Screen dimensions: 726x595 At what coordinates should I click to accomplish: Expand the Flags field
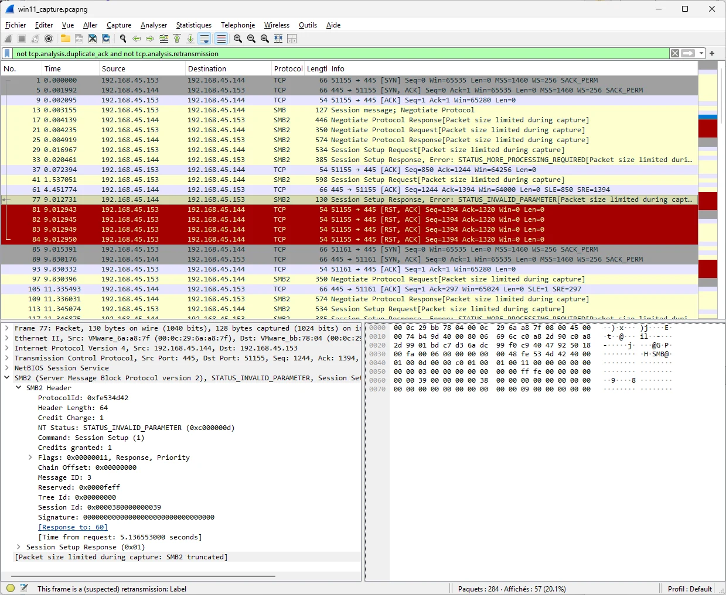[30, 458]
